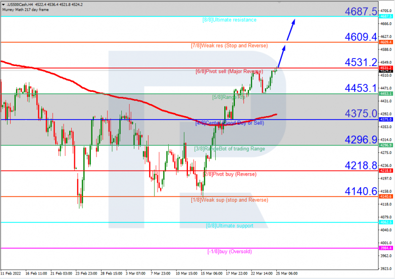Screen dimensions: 395x279
Task: Click the '15 Mar 06:00' time axis label
Action: [x=212, y=273]
